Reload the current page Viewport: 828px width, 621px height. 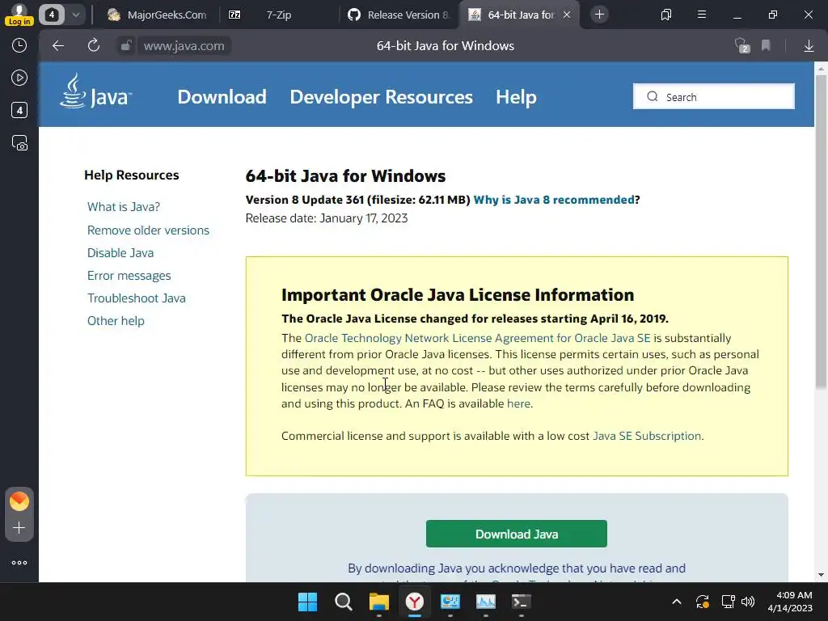click(94, 46)
